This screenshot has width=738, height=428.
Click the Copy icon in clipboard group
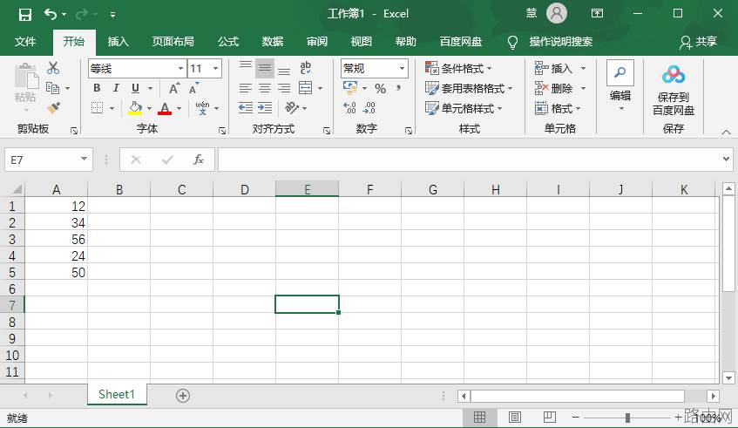pos(52,88)
